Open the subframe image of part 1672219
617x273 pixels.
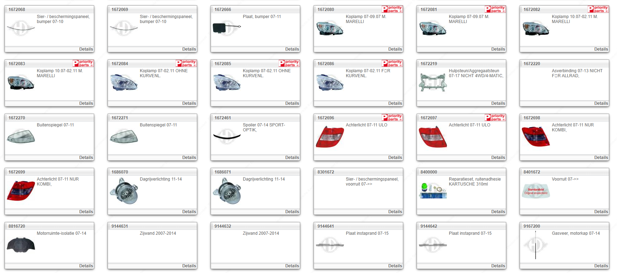pos(433,83)
